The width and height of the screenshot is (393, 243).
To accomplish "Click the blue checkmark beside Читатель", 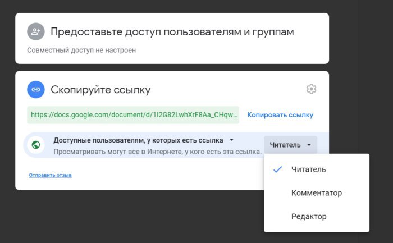I will (x=277, y=169).
